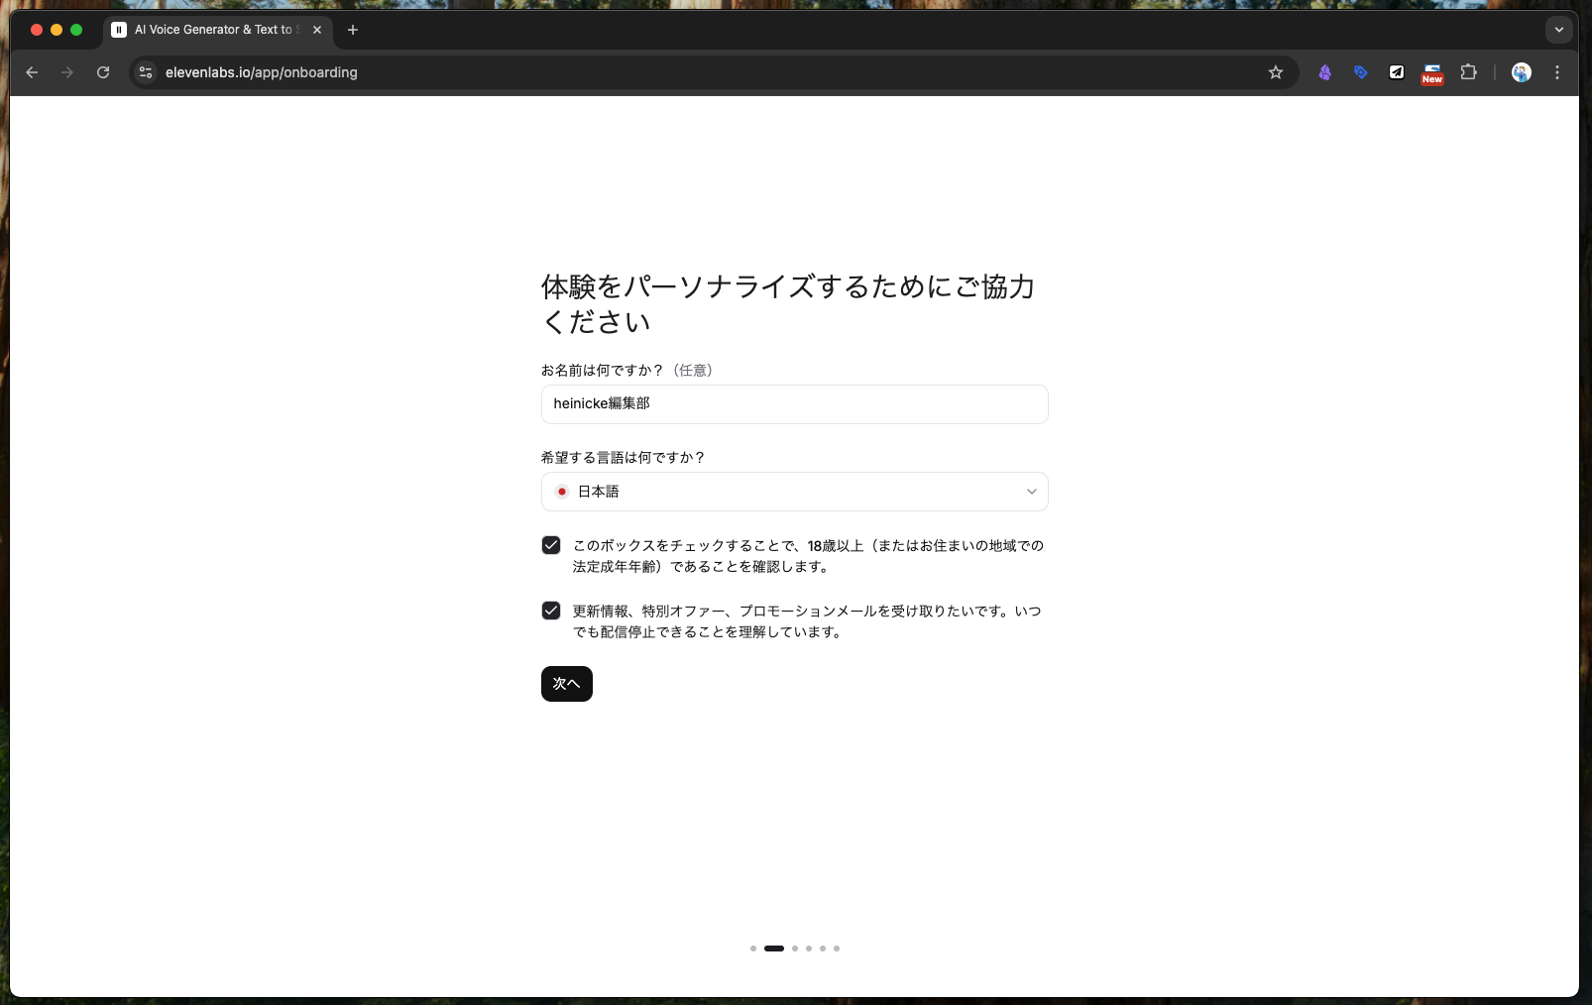Close the AI Voice Generator tab
Viewport: 1592px width, 1005px height.
[317, 30]
